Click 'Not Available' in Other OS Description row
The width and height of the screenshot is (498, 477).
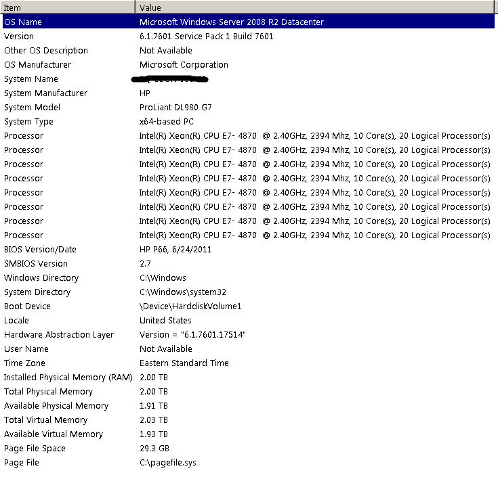coord(166,51)
